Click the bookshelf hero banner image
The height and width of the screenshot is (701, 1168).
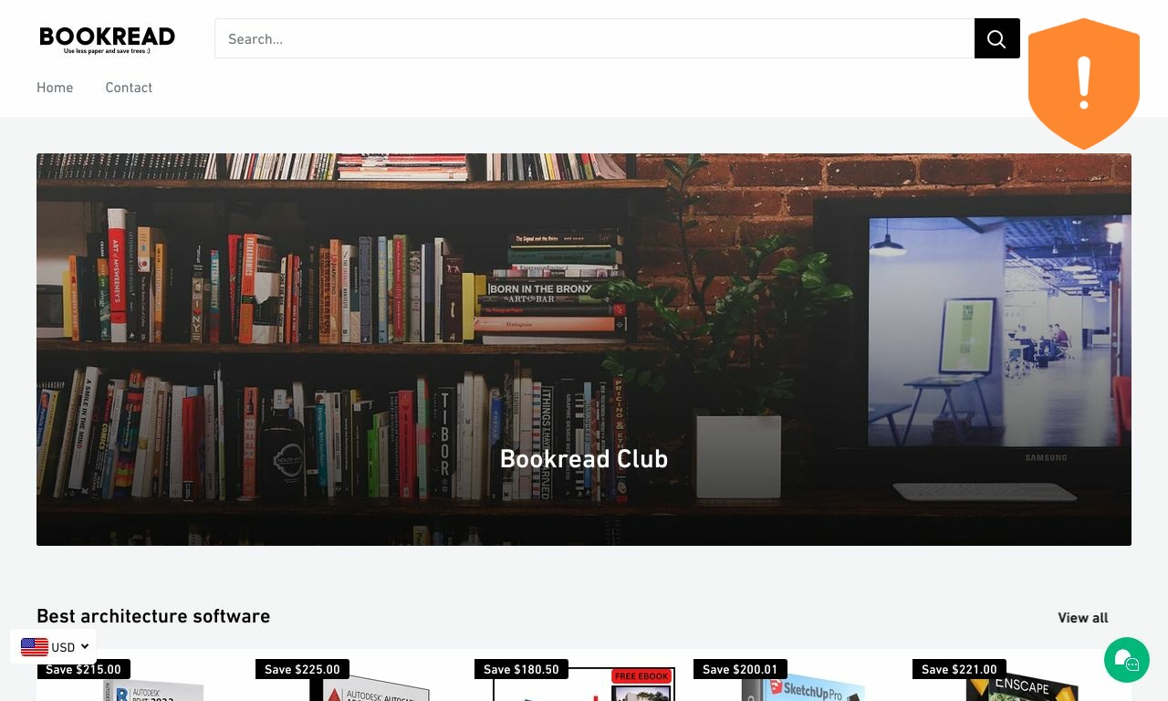click(x=584, y=350)
